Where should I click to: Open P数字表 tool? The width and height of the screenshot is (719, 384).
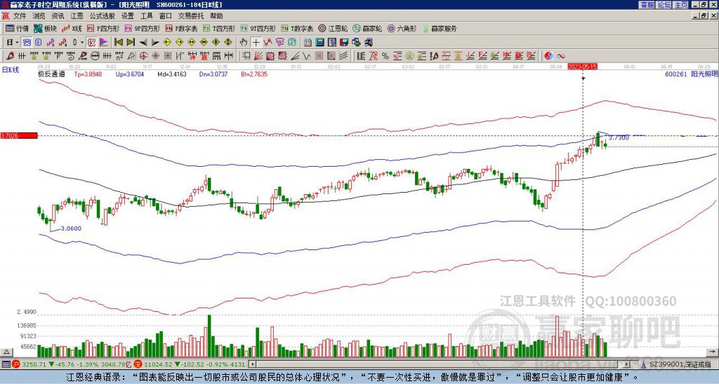point(181,28)
